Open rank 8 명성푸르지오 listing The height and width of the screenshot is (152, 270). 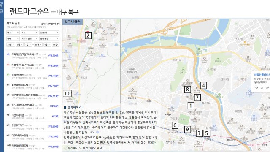tap(33, 127)
